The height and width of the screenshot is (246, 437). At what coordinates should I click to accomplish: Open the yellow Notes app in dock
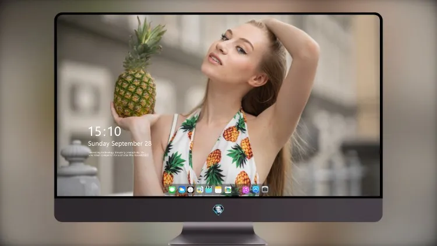pos(218,190)
